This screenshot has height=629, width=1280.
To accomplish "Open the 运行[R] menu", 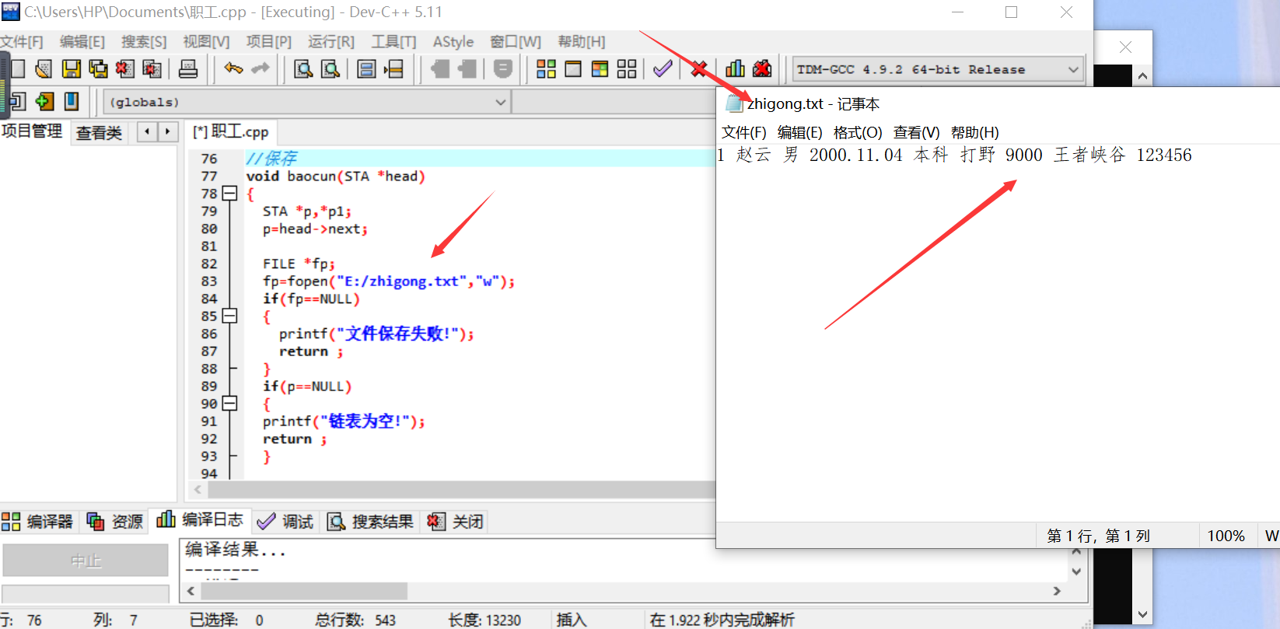I will click(331, 42).
